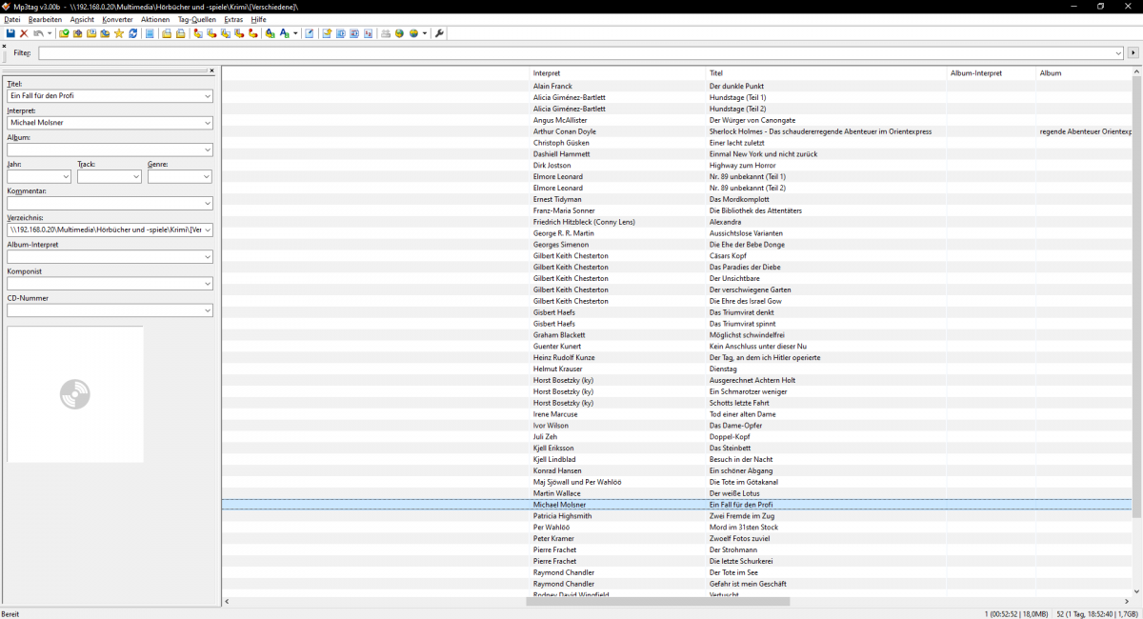Screen dimensions: 1143x619
Task: Expand the Album-Interpret dropdown in tag panel
Action: [x=208, y=257]
